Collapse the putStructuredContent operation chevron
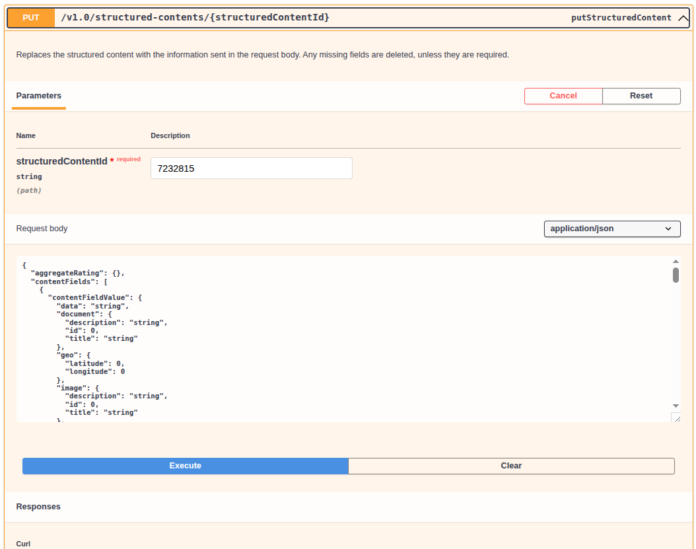 [x=683, y=18]
